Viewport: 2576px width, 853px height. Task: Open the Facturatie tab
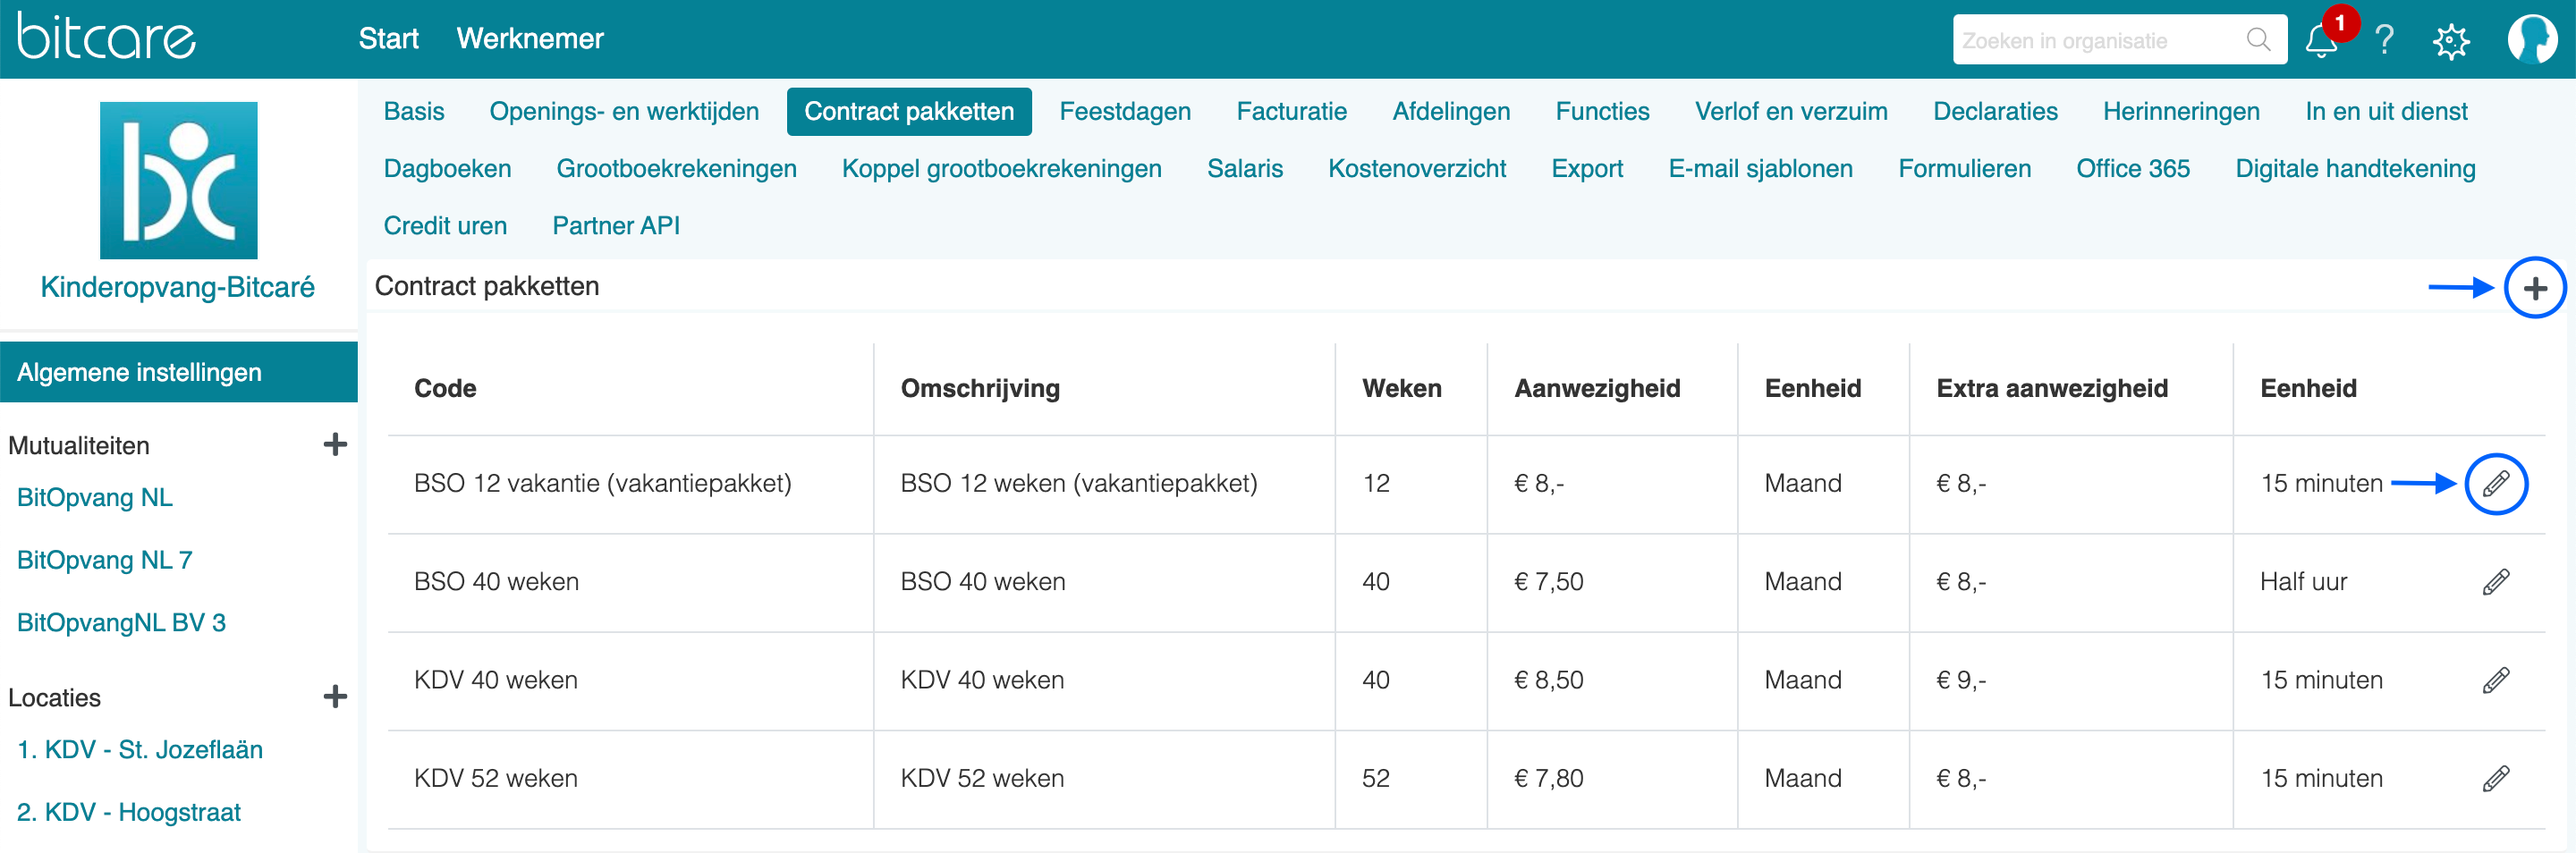[1290, 111]
